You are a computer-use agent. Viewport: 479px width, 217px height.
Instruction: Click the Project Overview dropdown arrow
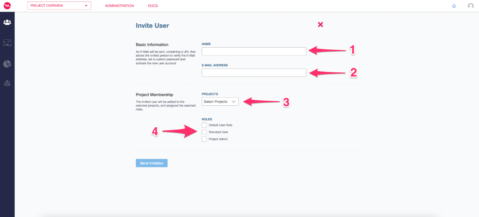tap(86, 6)
